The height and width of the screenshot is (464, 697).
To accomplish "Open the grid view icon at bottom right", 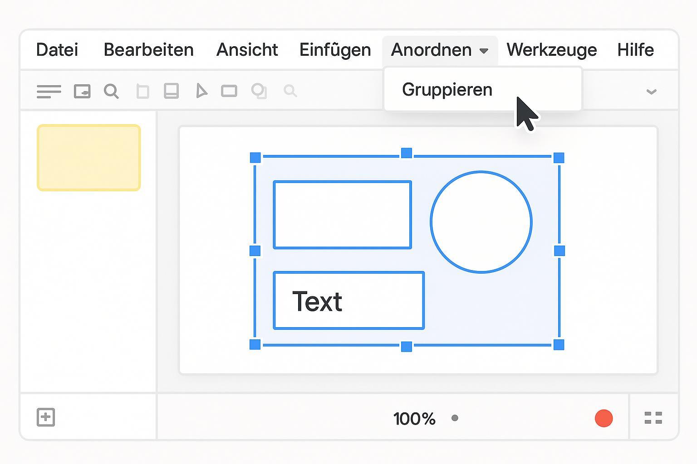I will click(x=653, y=418).
